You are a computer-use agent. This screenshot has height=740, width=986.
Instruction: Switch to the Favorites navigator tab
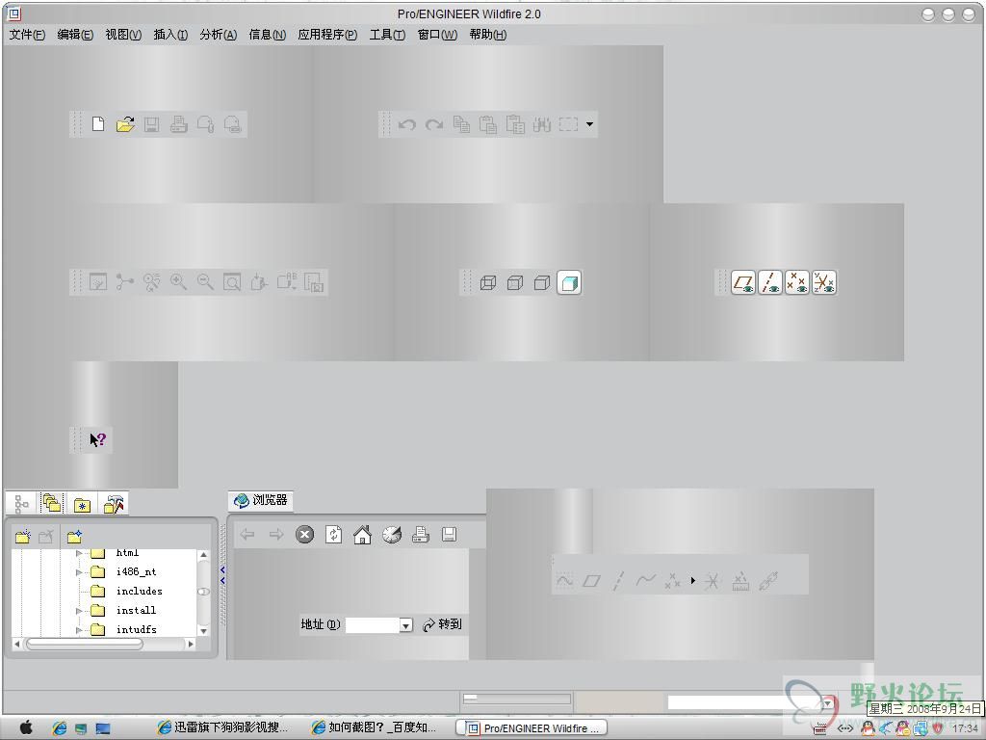(x=83, y=504)
